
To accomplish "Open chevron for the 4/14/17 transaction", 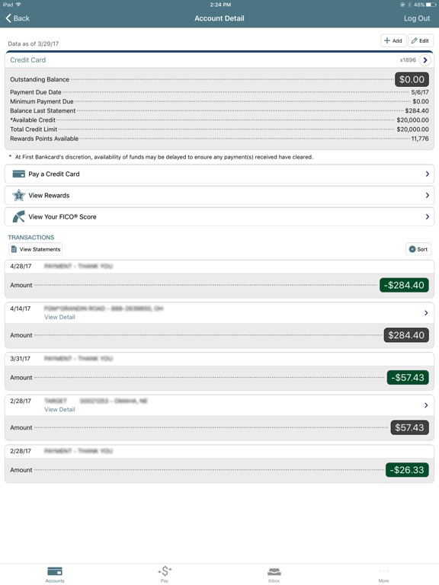I will [426, 312].
